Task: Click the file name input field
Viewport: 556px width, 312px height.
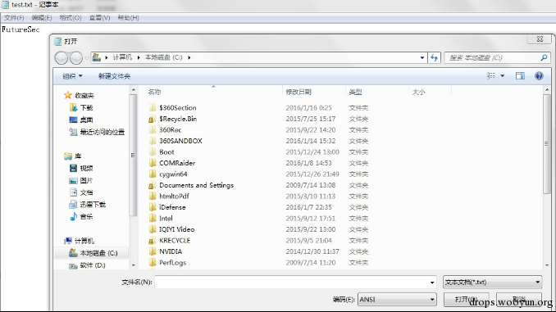Action: point(295,283)
